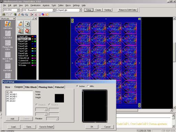Viewport: 176px width, 132px height.
Task: Click the zoom out magnifier icon
Action: pos(26,14)
